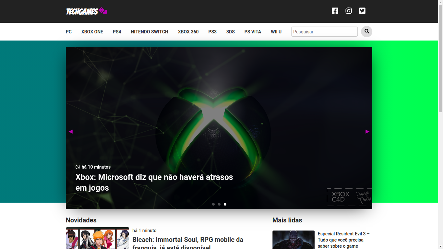Image resolution: width=443 pixels, height=249 pixels.
Task: Open the PS VITA category
Action: (x=253, y=32)
